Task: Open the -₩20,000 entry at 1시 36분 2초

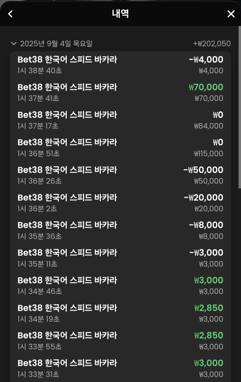Action: click(x=120, y=203)
